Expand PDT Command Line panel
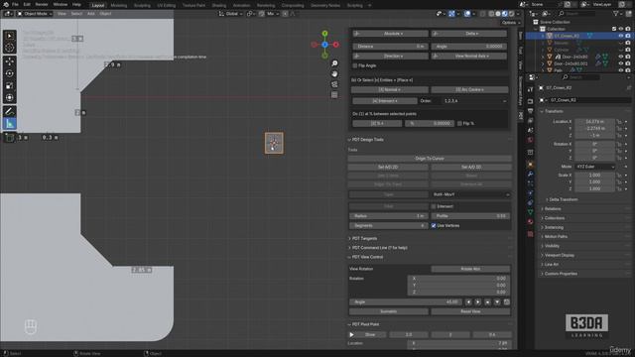Image resolution: width=635 pixels, height=357 pixels. 379,248
